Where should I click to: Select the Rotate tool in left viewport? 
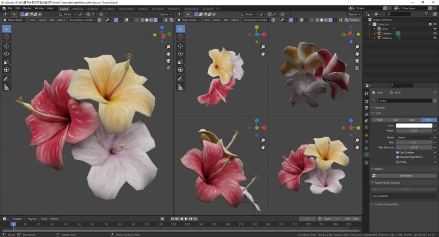coord(6,54)
